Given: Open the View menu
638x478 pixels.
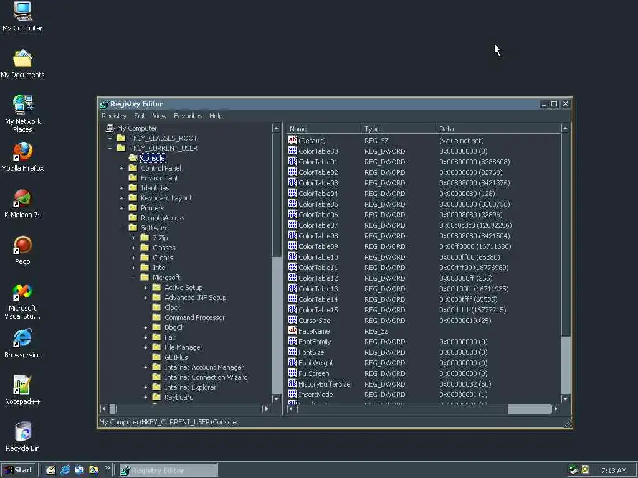Looking at the screenshot, I should (x=159, y=116).
